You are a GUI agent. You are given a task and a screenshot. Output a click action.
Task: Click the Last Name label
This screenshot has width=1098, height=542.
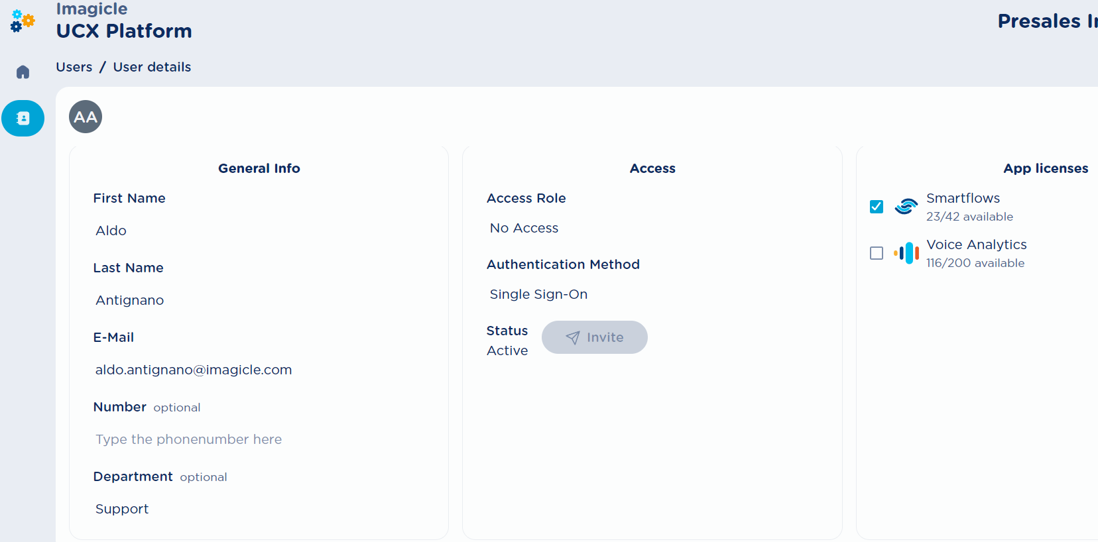tap(128, 268)
